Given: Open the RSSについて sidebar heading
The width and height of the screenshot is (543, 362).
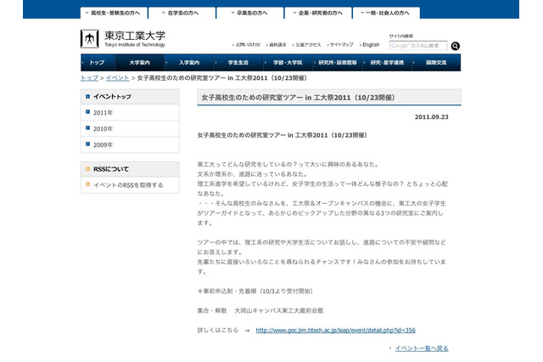Looking at the screenshot, I should click(130, 169).
